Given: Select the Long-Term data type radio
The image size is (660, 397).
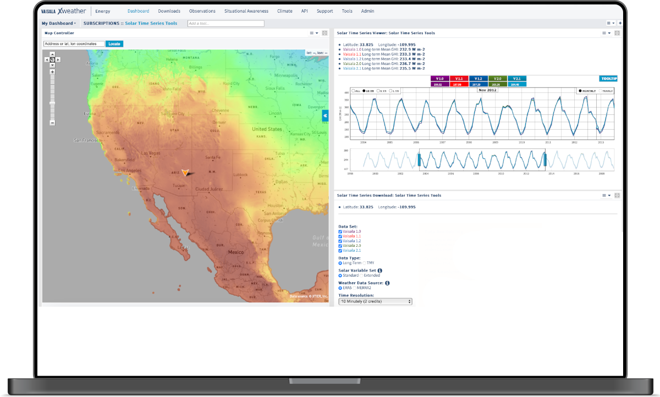Looking at the screenshot, I should tap(340, 263).
